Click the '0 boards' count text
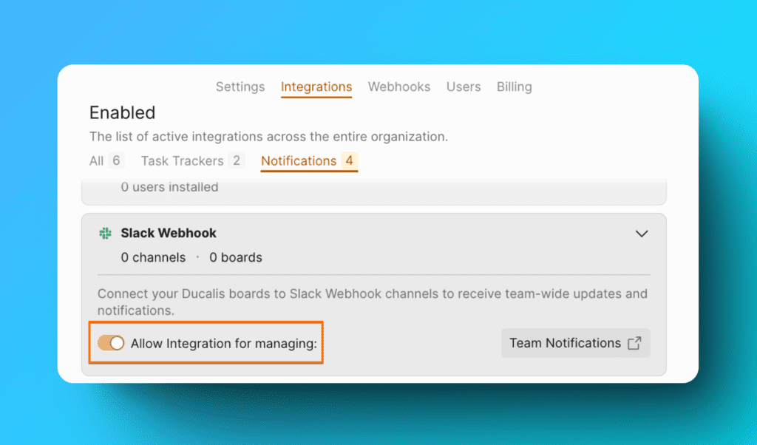Screen dimensions: 757x445 tap(236, 258)
